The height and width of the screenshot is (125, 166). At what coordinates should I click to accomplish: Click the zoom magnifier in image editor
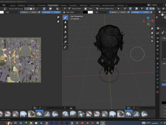58,17
